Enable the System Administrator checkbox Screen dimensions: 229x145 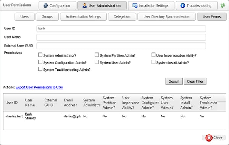(x=40, y=55)
